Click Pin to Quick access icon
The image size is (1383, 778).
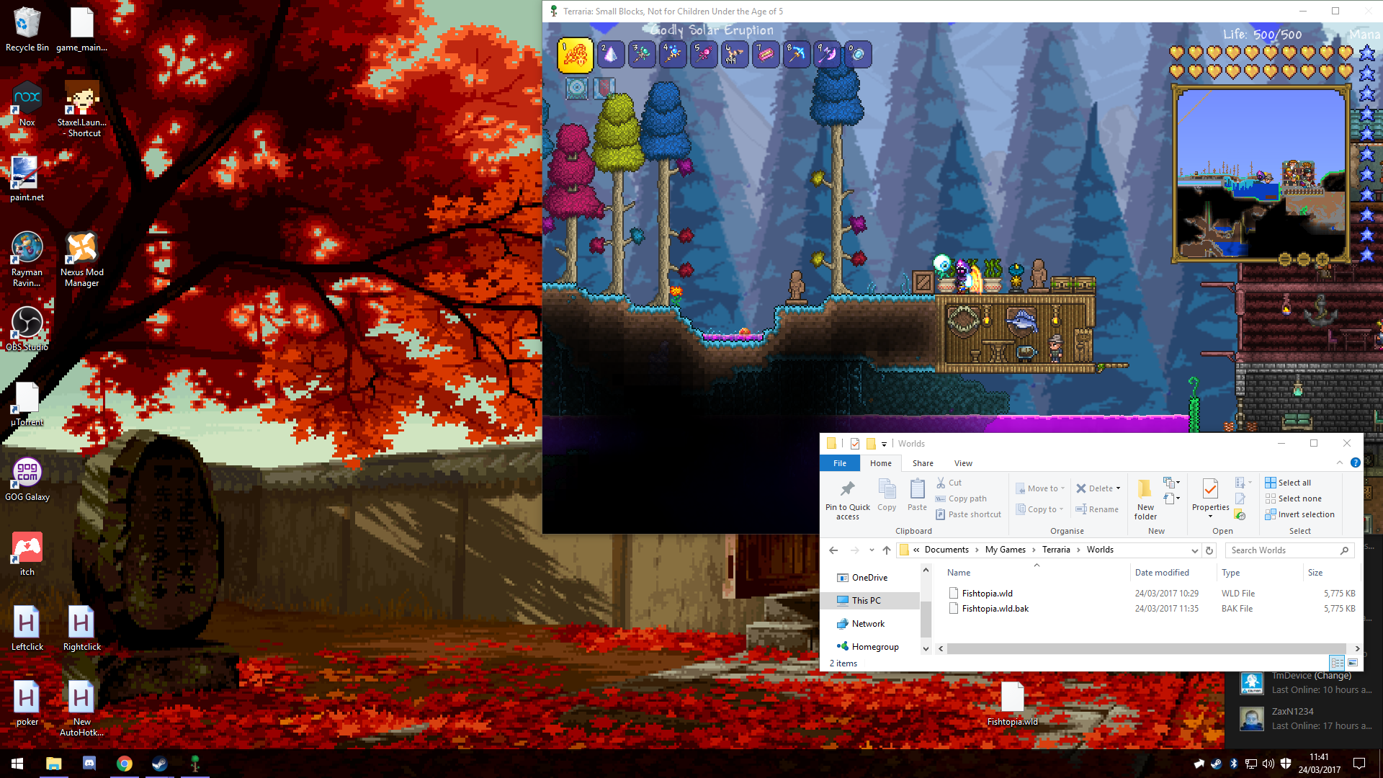(847, 490)
